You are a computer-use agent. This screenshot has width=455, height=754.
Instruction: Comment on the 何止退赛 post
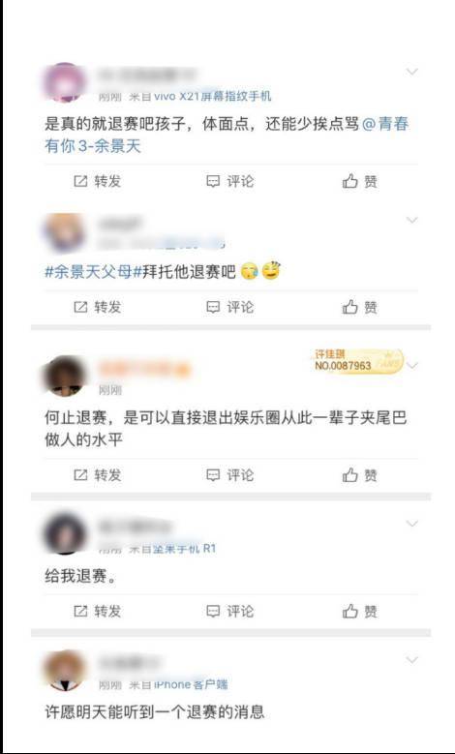click(x=229, y=475)
